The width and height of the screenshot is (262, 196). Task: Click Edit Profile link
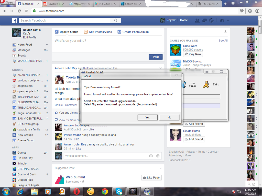point(30,37)
